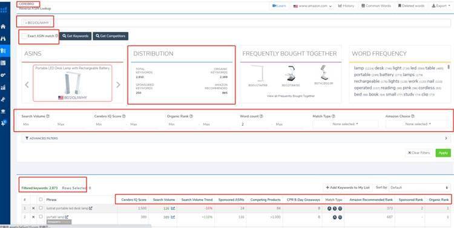Open the key icon tool in sidebar
The height and width of the screenshot is (228, 454).
click(x=3, y=75)
